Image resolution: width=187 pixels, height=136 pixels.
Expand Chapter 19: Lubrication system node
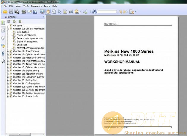(8, 77)
